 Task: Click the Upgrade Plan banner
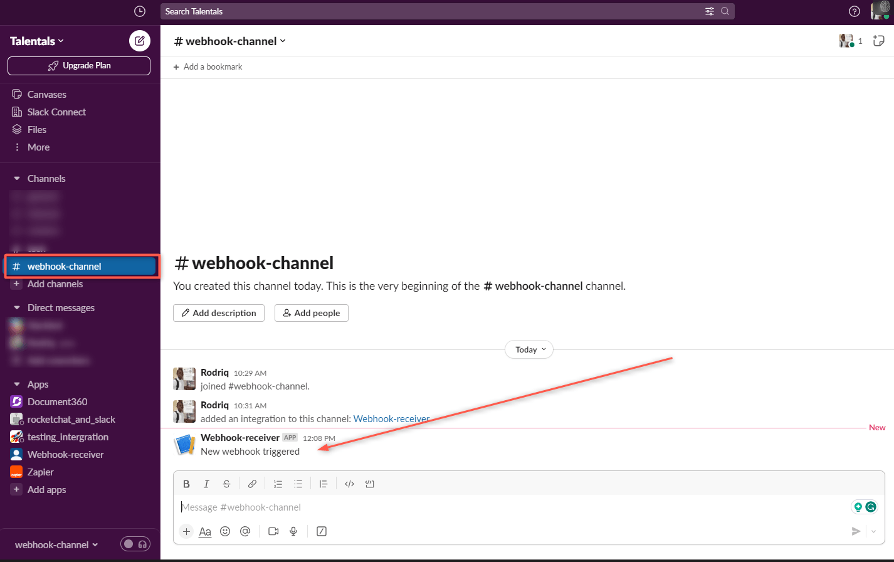tap(78, 65)
